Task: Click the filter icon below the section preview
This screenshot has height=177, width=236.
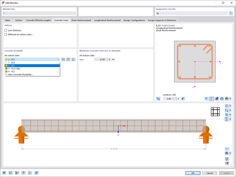Action: click(207, 99)
